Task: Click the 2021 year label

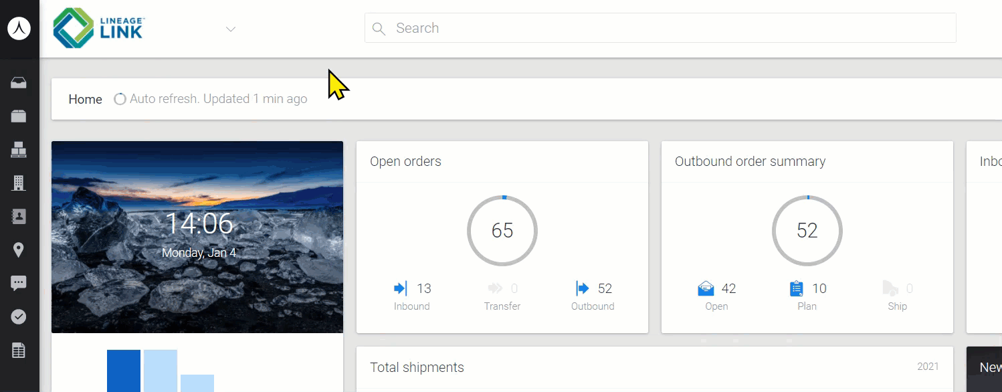Action: 928,367
